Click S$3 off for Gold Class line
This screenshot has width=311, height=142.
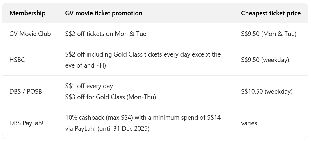[111, 97]
